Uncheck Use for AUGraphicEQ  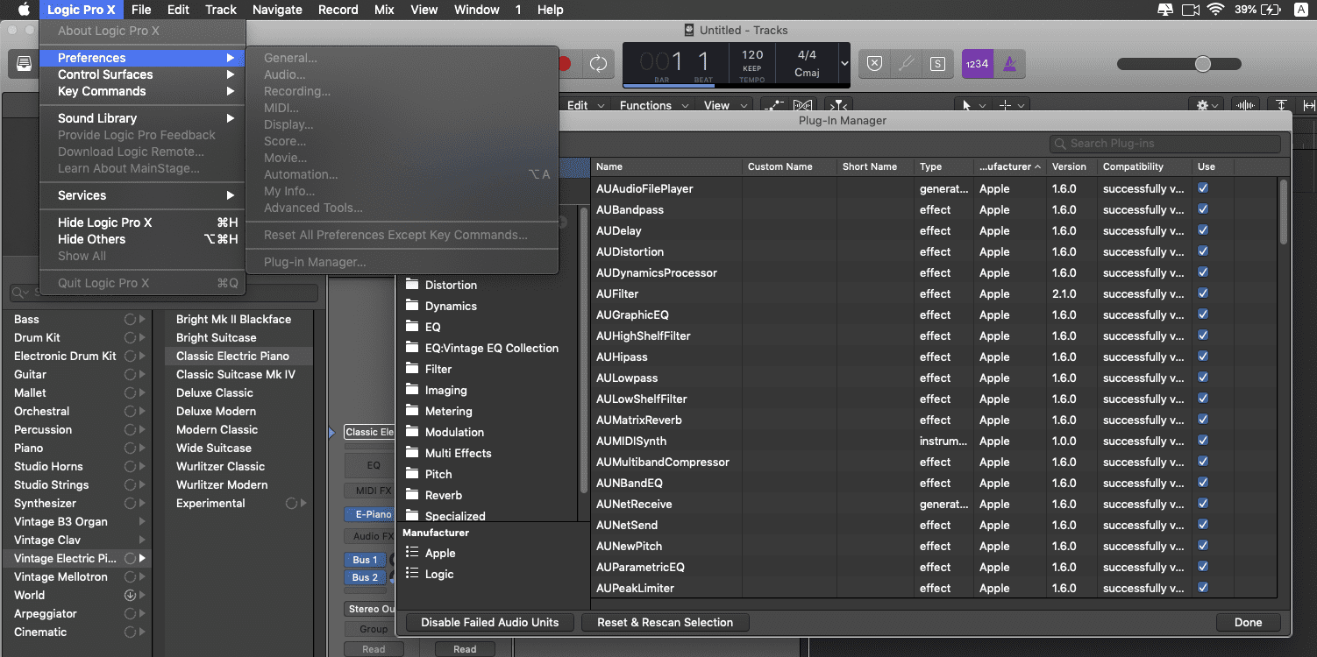pyautogui.click(x=1203, y=314)
